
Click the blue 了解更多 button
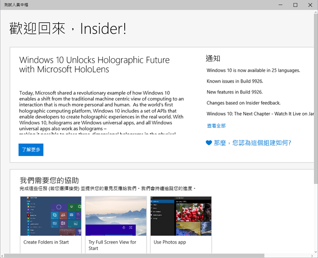click(31, 150)
